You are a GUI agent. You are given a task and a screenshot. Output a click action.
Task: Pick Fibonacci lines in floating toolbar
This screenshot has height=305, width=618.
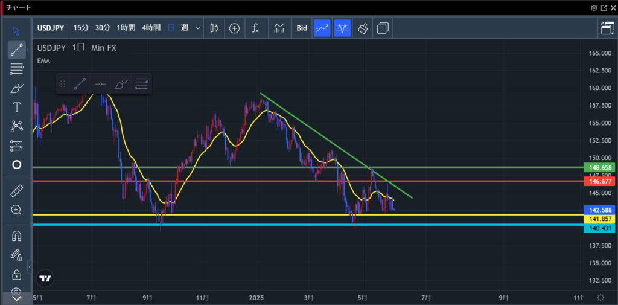click(x=141, y=83)
